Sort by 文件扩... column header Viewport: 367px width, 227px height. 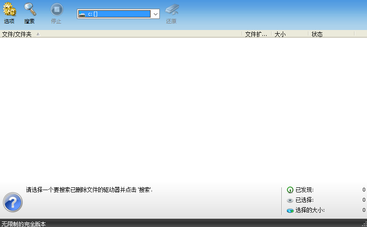[x=257, y=34]
